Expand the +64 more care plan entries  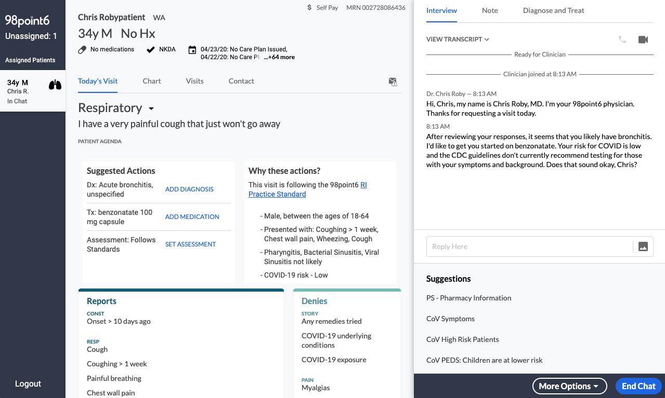tap(279, 57)
